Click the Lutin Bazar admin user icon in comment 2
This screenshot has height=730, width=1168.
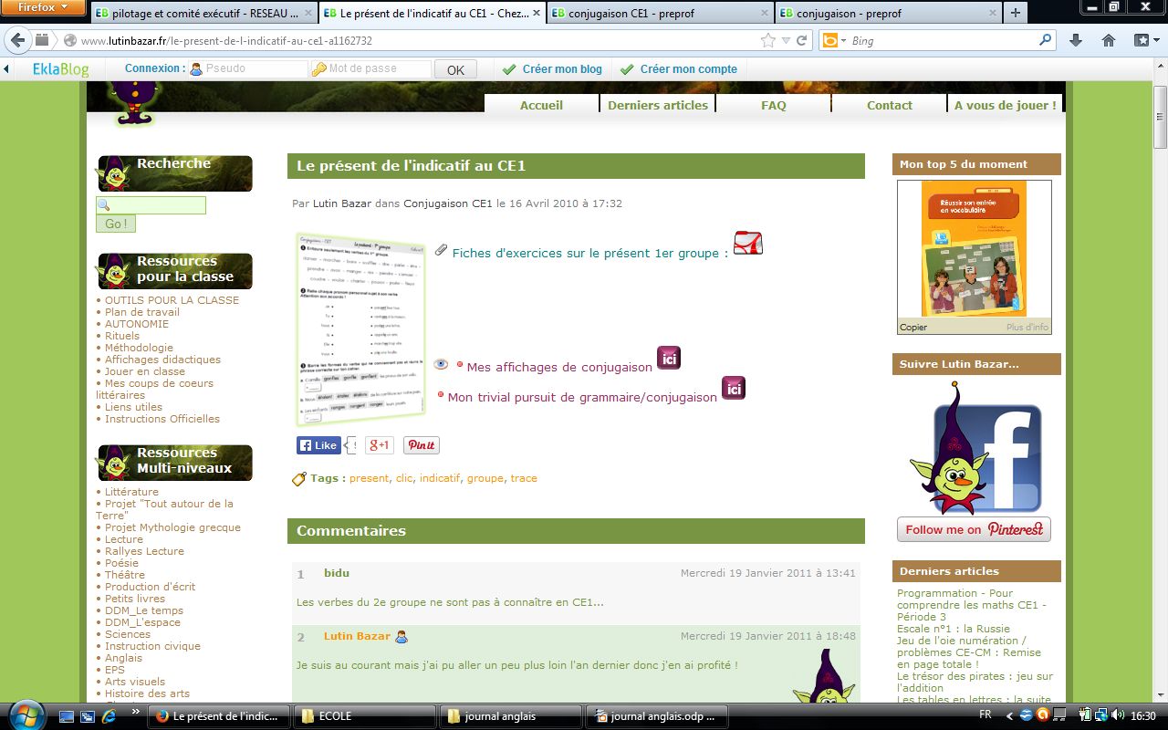click(x=401, y=636)
